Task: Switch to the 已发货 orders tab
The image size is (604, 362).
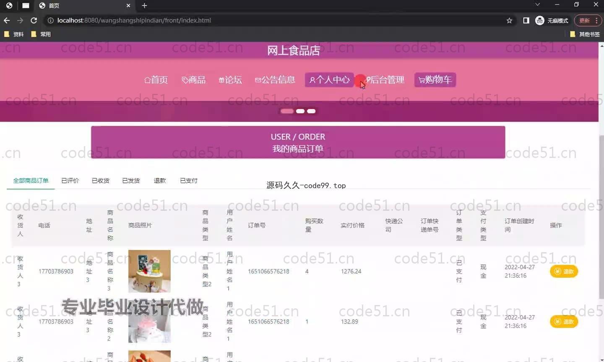Action: [131, 181]
